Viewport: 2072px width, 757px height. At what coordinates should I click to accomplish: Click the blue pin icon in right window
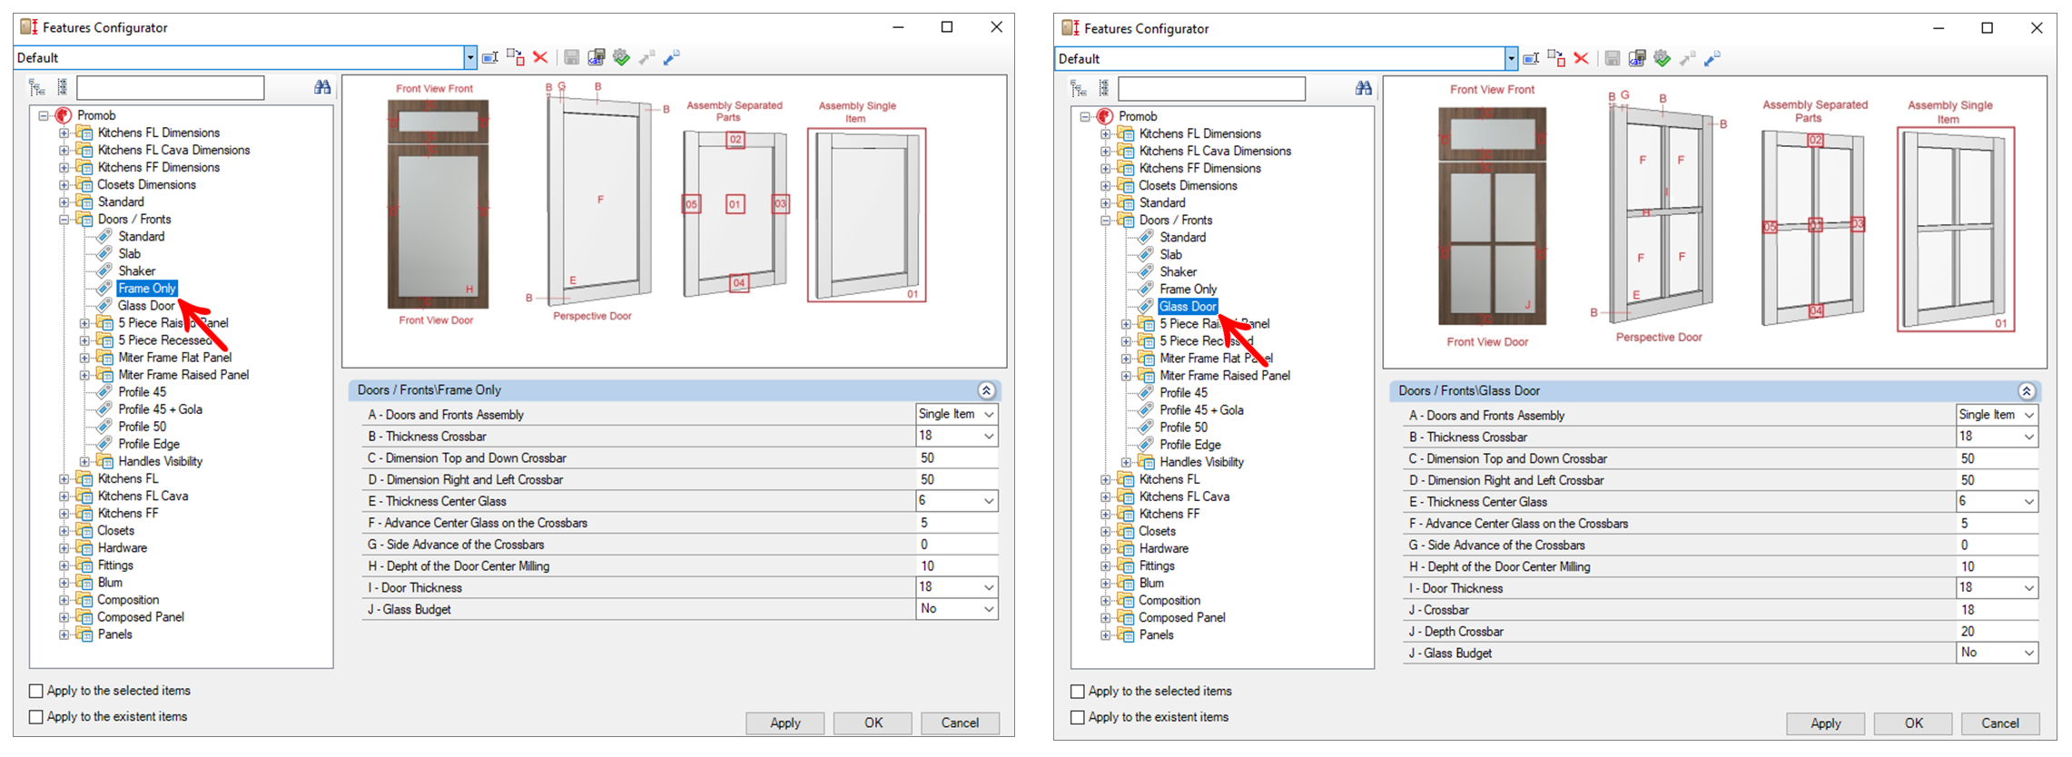1712,59
